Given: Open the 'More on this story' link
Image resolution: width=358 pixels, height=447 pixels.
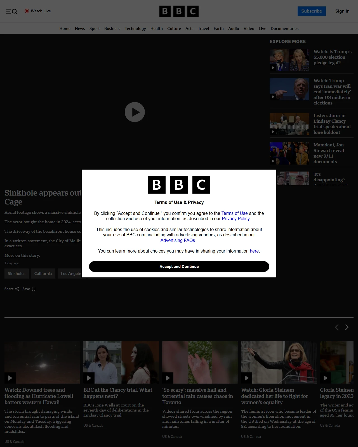Looking at the screenshot, I should [x=22, y=255].
